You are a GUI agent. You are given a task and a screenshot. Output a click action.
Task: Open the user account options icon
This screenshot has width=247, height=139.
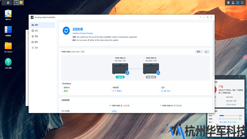[x=233, y=3]
